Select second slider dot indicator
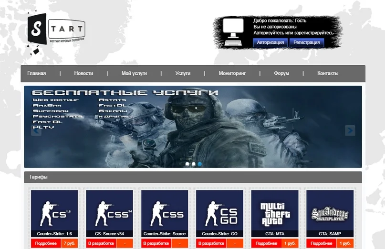Image resolution: width=385 pixels, height=249 pixels. pos(194,164)
